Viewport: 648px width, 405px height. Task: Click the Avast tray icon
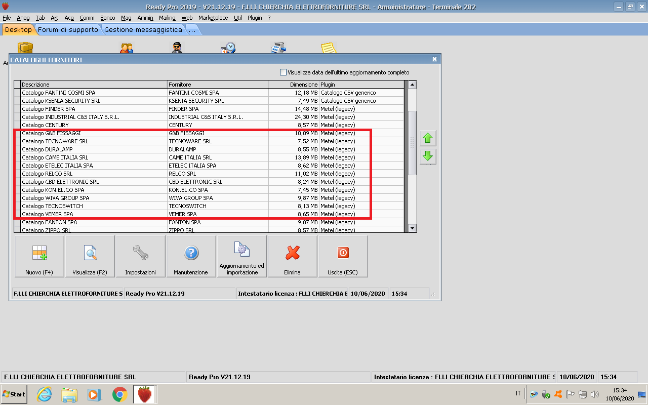coord(558,394)
